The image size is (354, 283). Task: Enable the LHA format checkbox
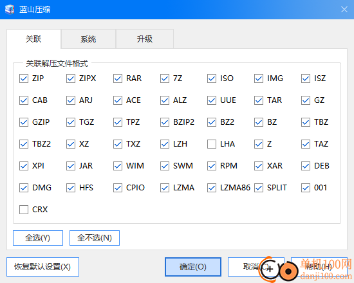click(x=212, y=144)
